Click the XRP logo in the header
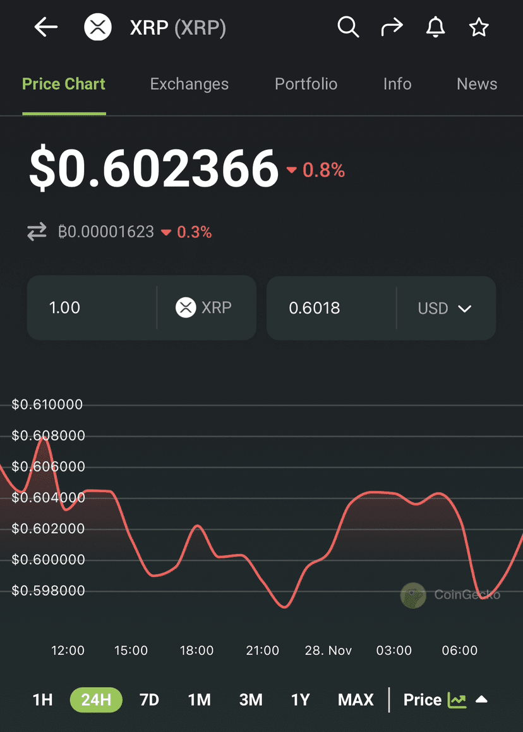 coord(97,27)
